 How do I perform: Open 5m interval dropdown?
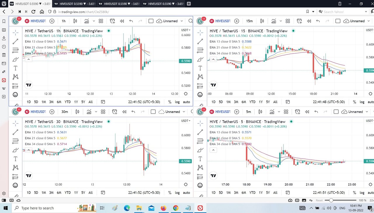point(248,112)
